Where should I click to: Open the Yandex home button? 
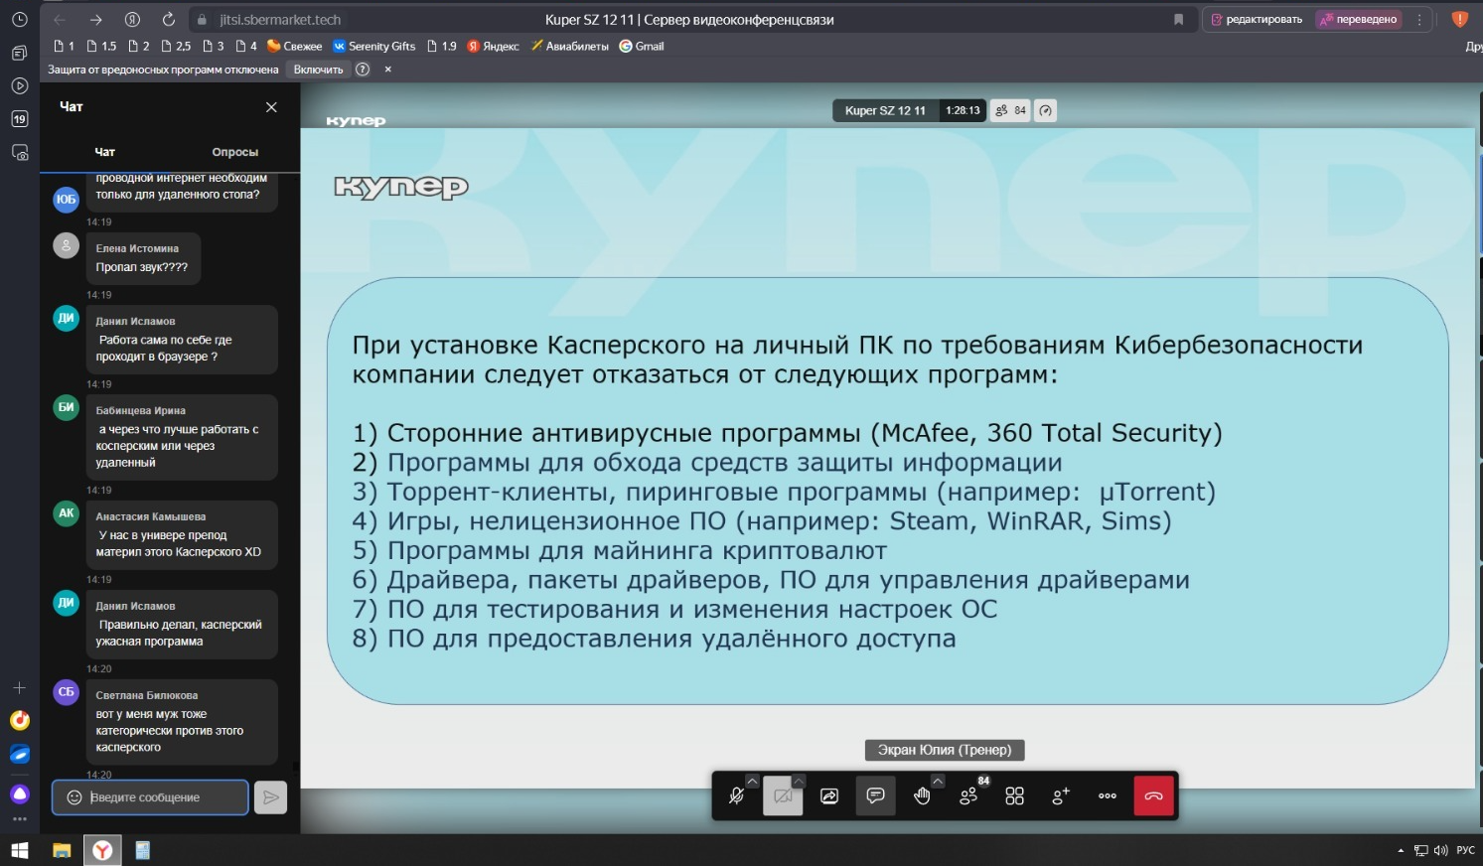coord(132,20)
